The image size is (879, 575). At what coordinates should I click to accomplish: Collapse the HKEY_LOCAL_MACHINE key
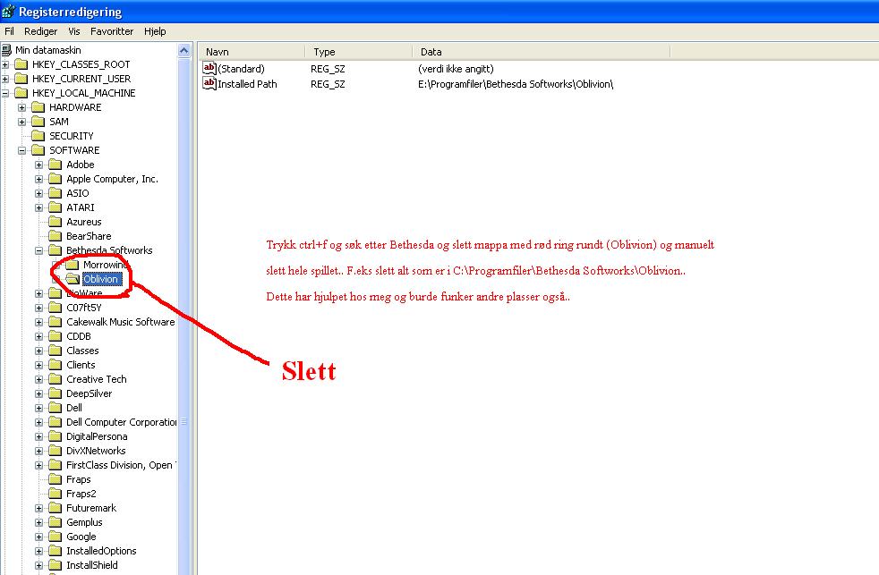(x=5, y=93)
